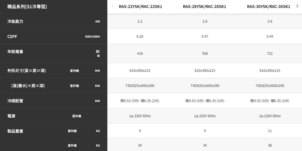302x151 pixels.
Task: Click outdoor size 730(825)x600x290 for RAS-28YSK
Action: (x=205, y=86)
